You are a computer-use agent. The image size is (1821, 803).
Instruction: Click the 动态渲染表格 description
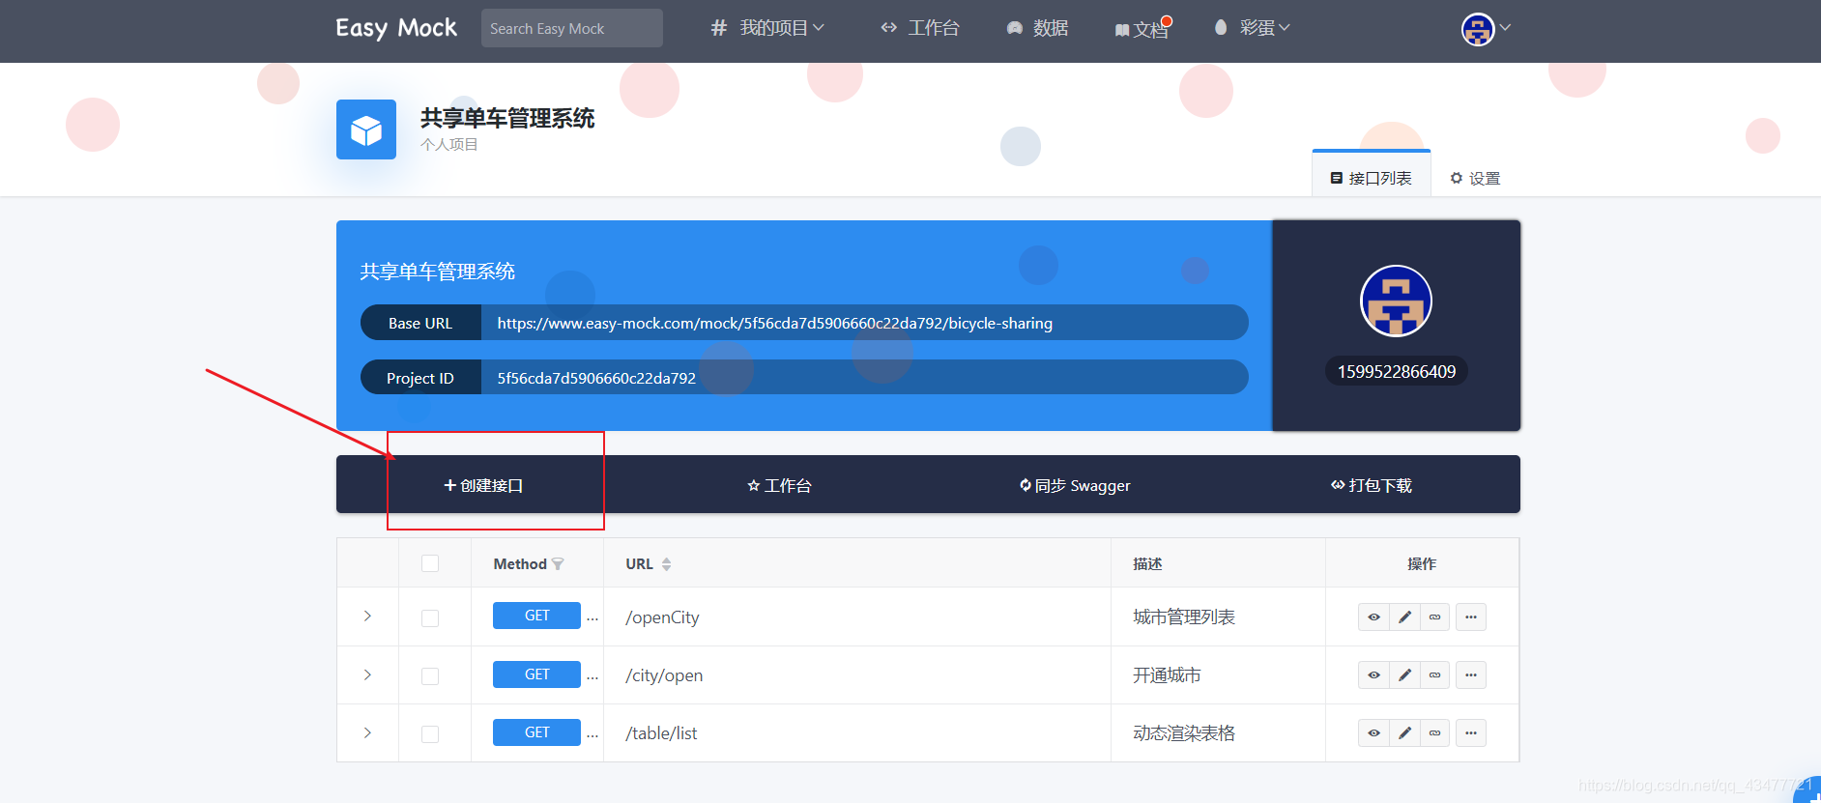click(1184, 732)
